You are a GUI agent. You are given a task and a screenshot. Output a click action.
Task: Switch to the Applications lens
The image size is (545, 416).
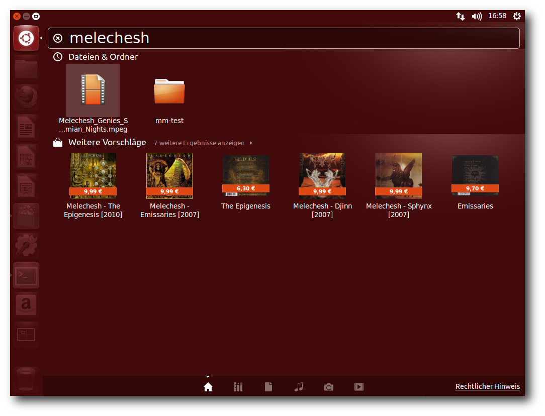pos(238,387)
